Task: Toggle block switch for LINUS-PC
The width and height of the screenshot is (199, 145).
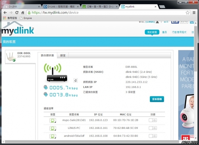Action: 153,128
